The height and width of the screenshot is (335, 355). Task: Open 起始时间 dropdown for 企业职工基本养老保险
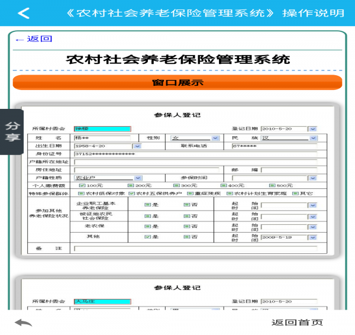312,205
